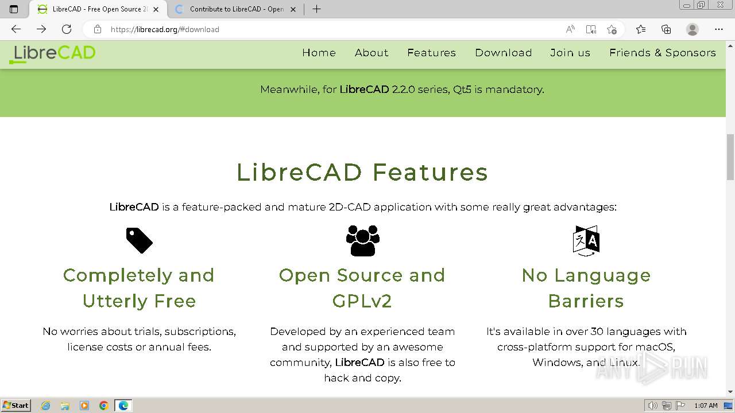Open the Windows Start menu
735x413 pixels.
click(16, 406)
